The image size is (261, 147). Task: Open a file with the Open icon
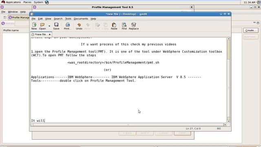(x=42, y=26)
